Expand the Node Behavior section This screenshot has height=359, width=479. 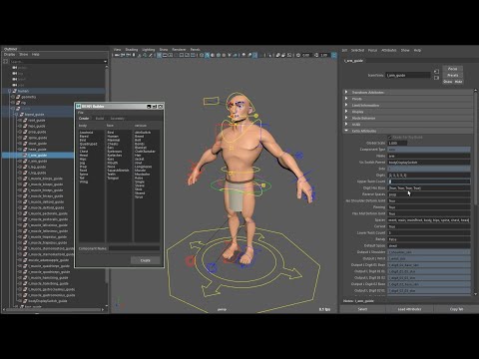pyautogui.click(x=346, y=118)
